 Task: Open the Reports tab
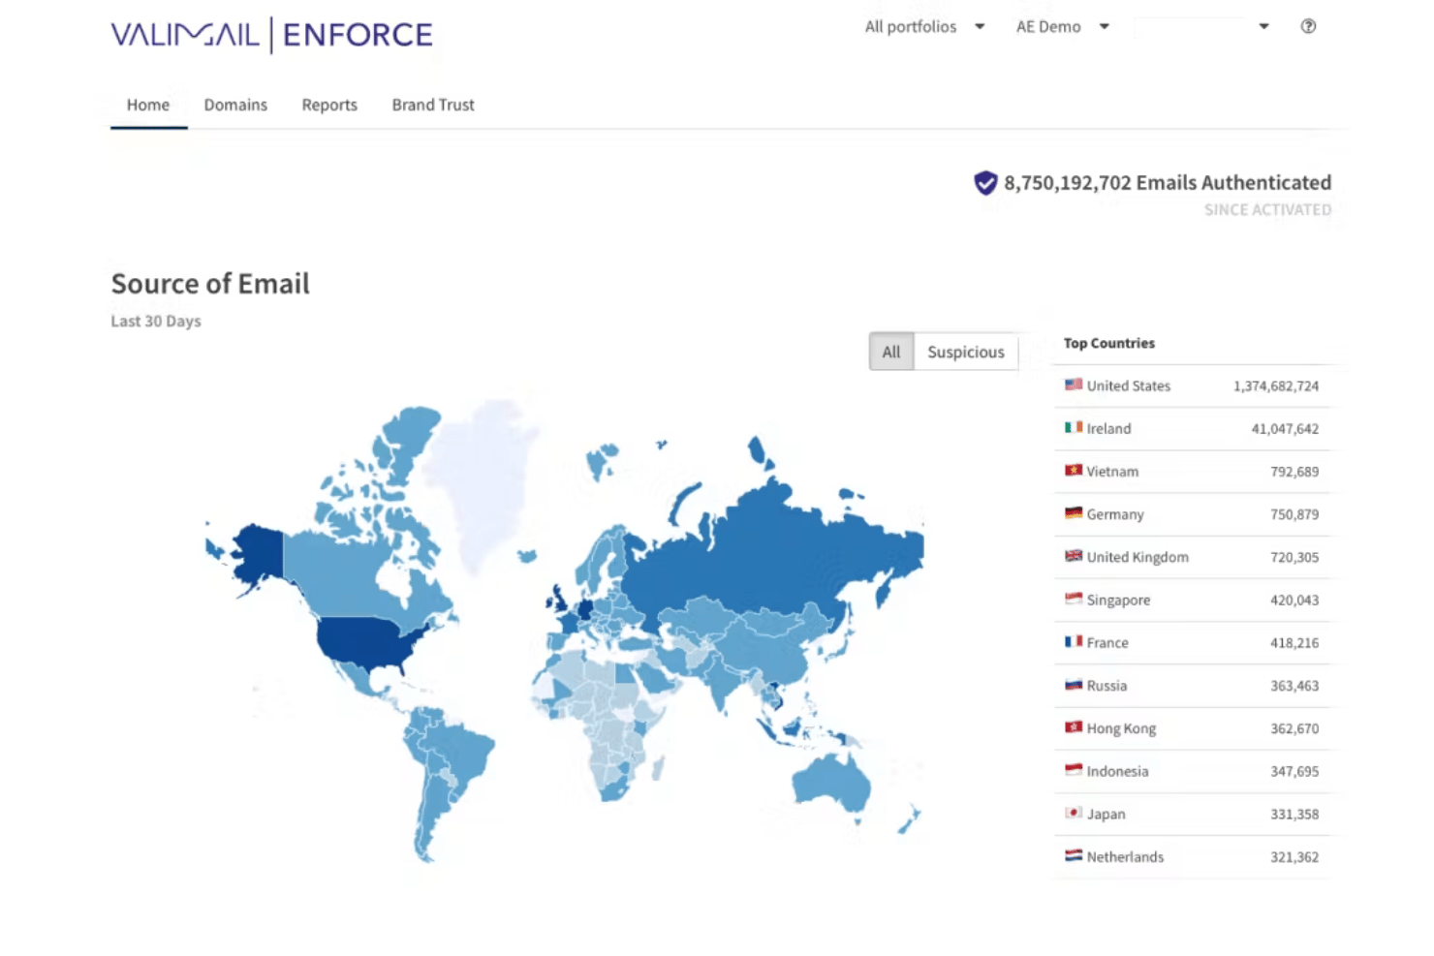click(329, 105)
